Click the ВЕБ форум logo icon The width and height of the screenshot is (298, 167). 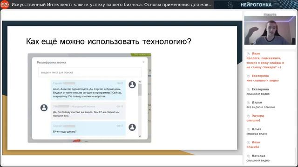(x=5, y=5)
